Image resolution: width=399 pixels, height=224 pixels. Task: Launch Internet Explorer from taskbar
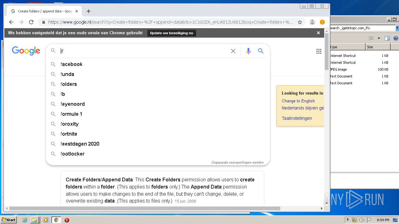[25, 220]
